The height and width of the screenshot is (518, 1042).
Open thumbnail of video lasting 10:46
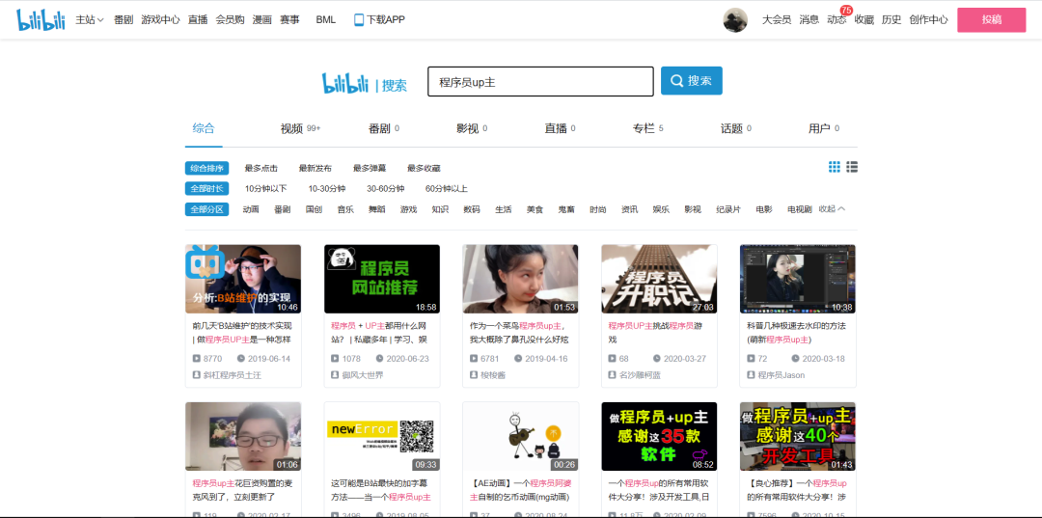243,279
